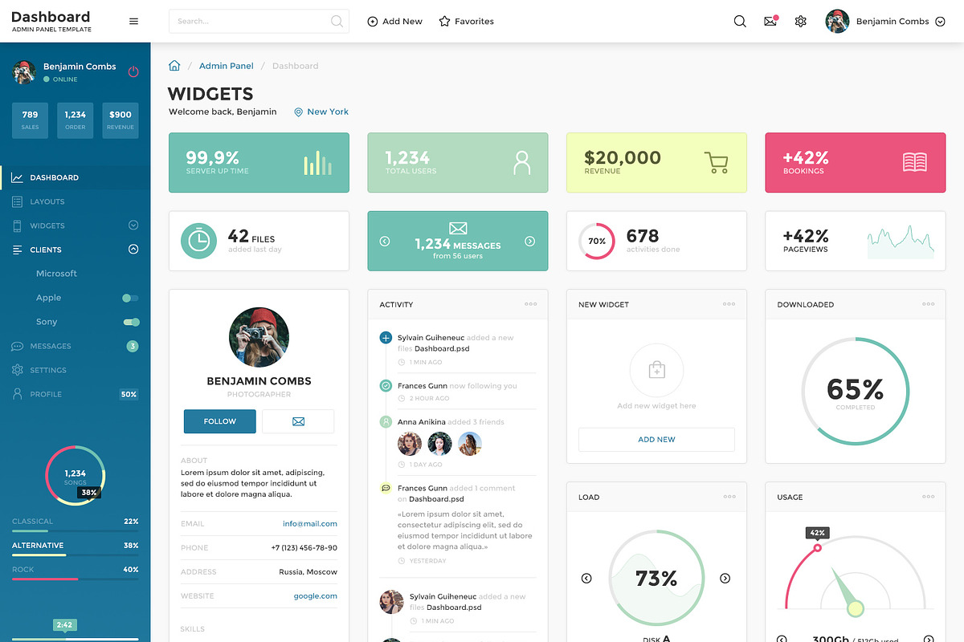Click the home breadcrumb icon

click(x=174, y=65)
